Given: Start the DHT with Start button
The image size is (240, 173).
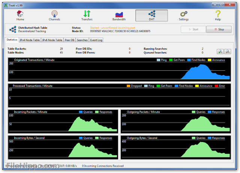Looking at the screenshot, I should click(x=193, y=29).
